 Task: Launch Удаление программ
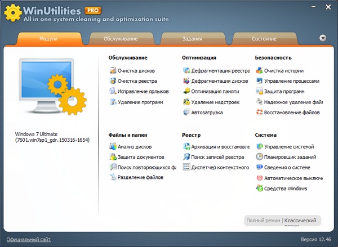click(140, 102)
